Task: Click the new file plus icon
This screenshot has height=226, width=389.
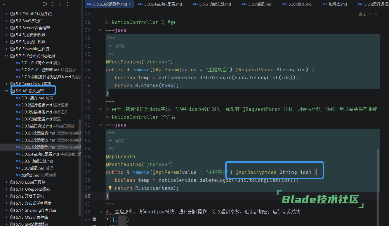Action: (x=35, y=4)
